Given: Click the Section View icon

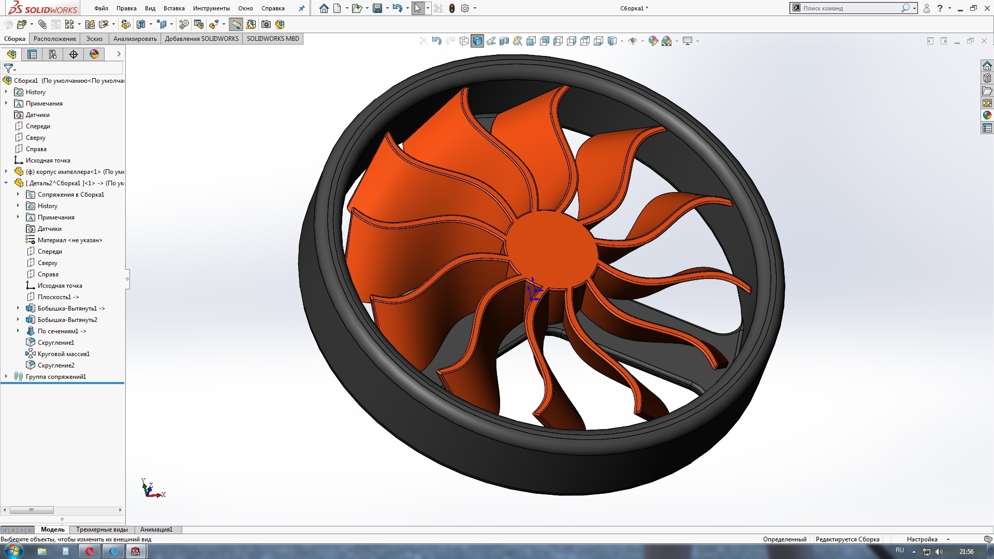Looking at the screenshot, I should [504, 41].
